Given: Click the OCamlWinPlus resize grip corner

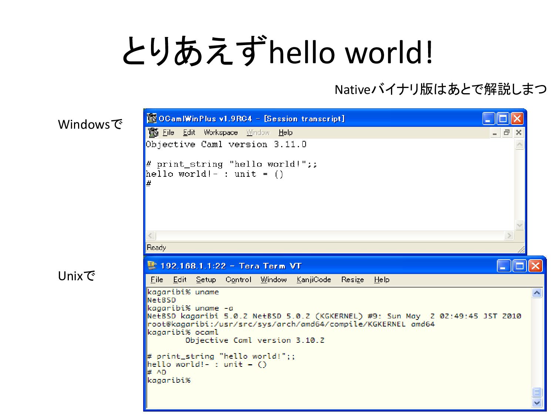Looking at the screenshot, I should click(521, 249).
